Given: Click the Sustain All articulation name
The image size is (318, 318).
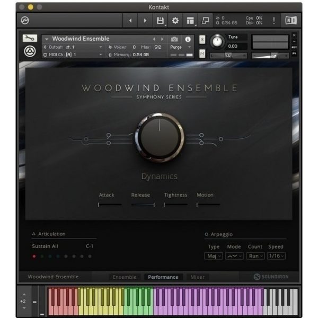Looking at the screenshot, I should pyautogui.click(x=45, y=246).
